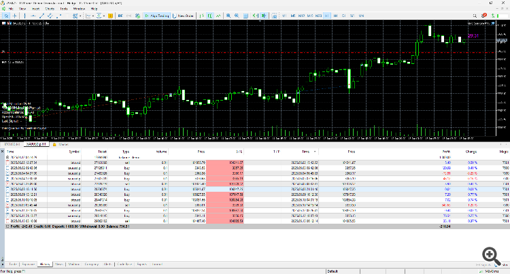Select the trendline drawing tool
The width and height of the screenshot is (510, 274).
pos(41,16)
